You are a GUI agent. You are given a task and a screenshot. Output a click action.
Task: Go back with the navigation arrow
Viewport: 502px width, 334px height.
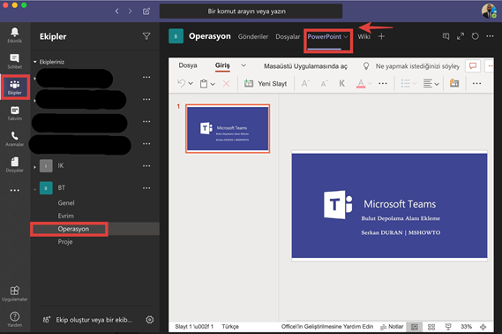(x=116, y=11)
